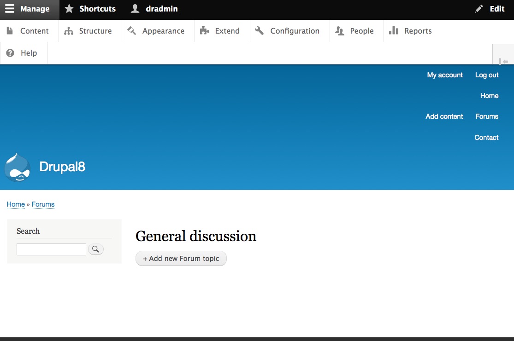Screen dimensions: 514x341
Task: Open Help via the question mark icon
Action: (x=11, y=53)
